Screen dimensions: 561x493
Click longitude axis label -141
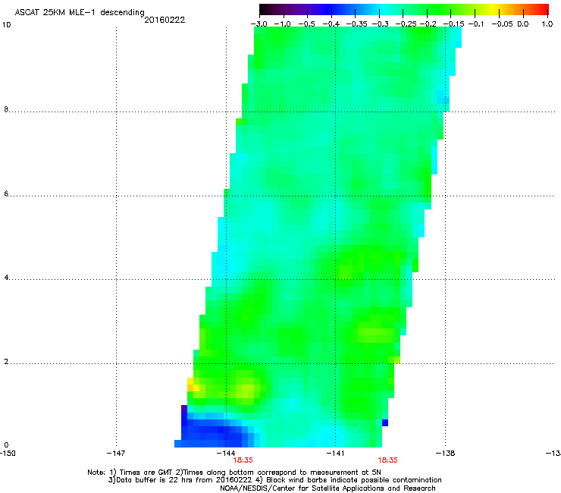click(x=335, y=454)
